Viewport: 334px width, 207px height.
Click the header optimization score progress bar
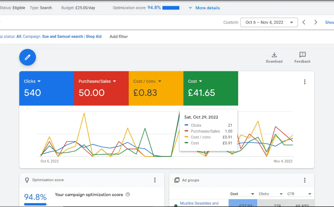coord(171,8)
